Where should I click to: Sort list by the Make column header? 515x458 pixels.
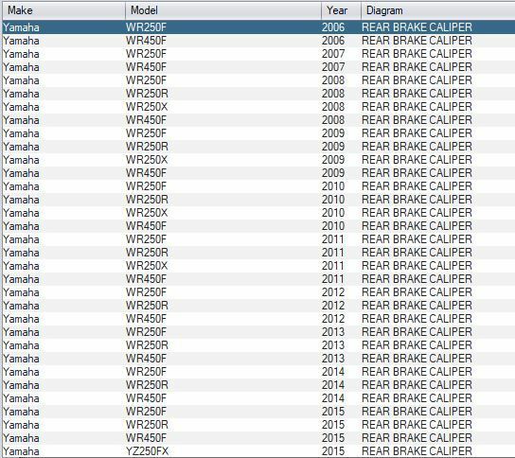click(63, 10)
